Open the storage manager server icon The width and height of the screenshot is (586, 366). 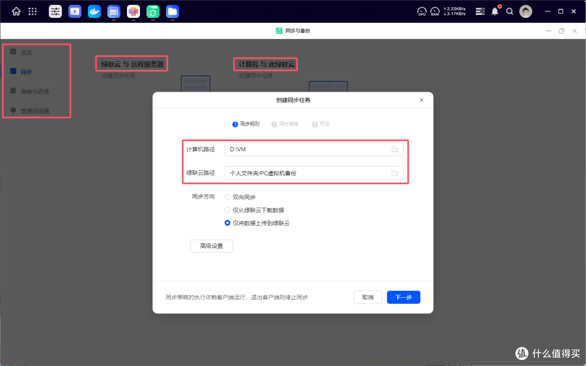113,11
